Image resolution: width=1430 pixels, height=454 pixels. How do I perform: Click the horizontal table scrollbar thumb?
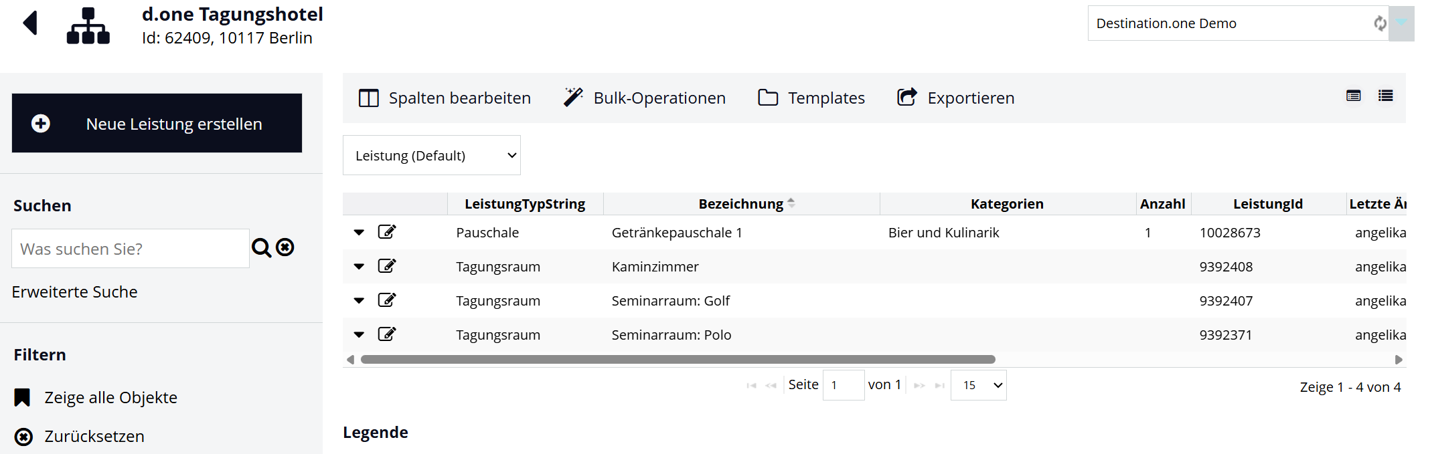click(x=678, y=360)
